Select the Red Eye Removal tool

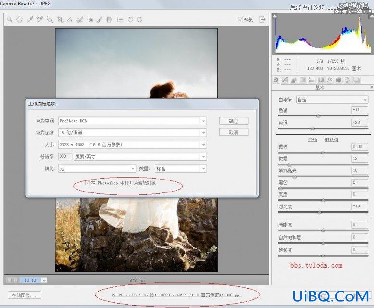[90, 20]
